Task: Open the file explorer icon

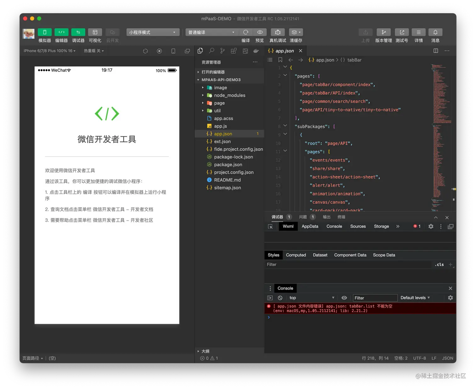Action: click(200, 50)
